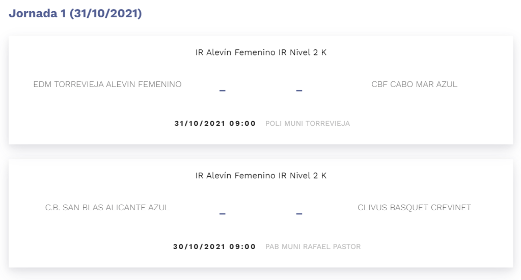521x280 pixels.
Task: Select the C.B. San Blas Alicante Azul team
Action: (x=107, y=208)
